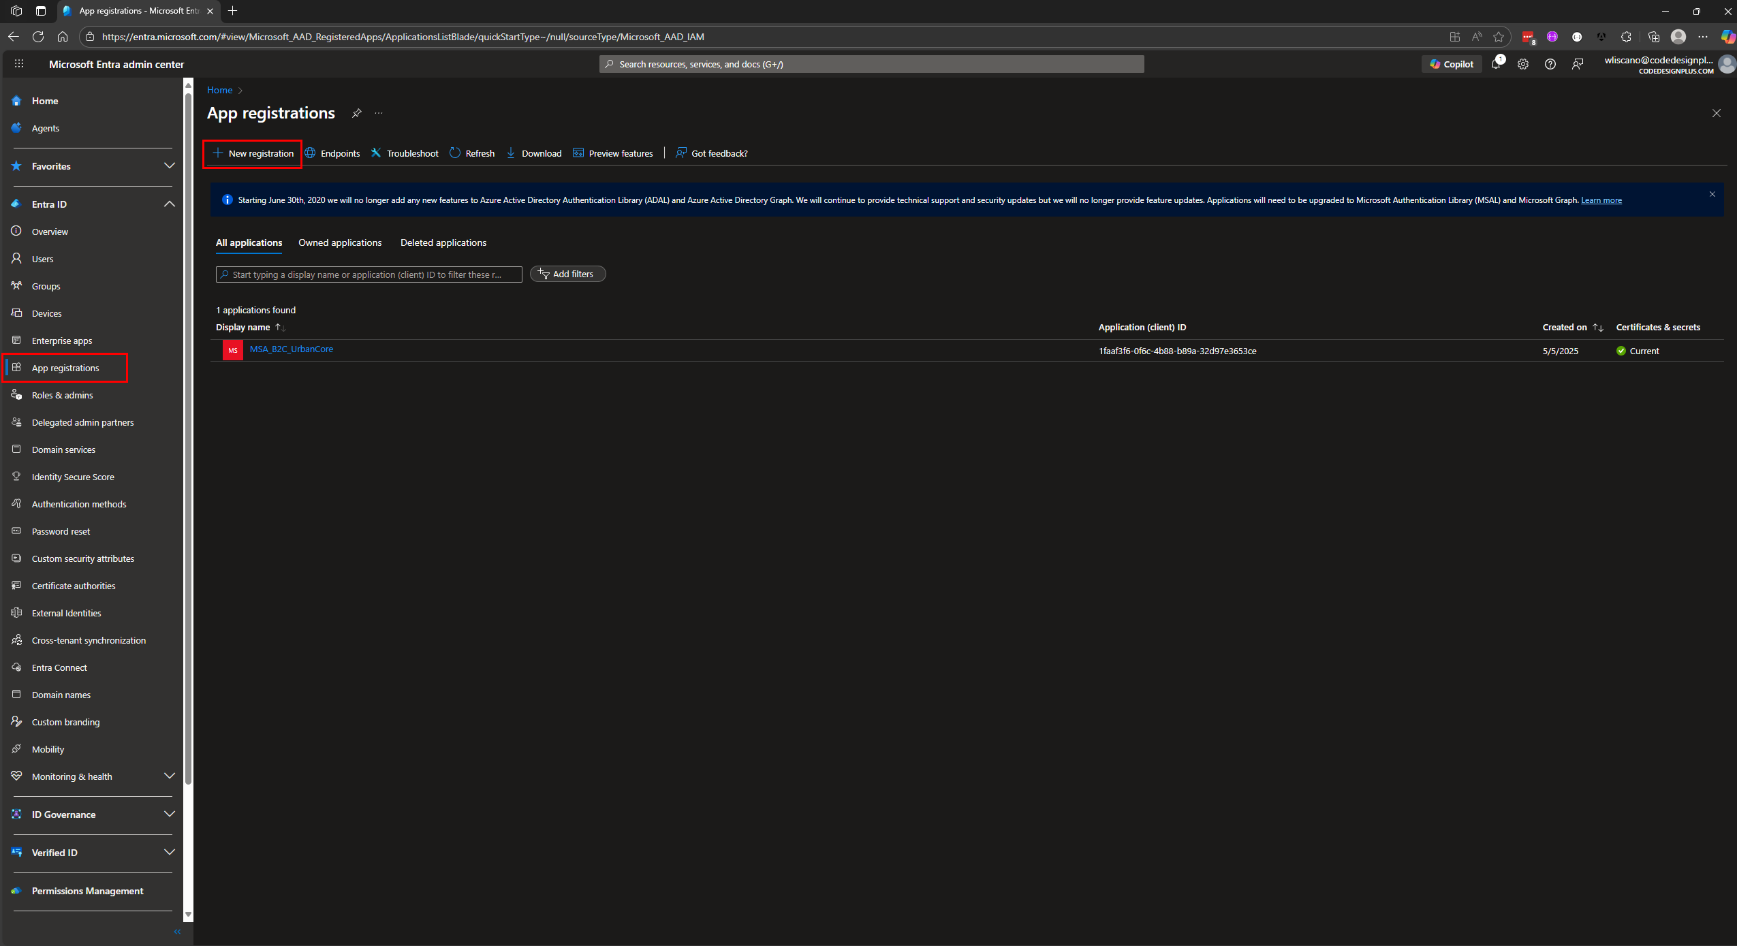
Task: Open the portal settings gear icon
Action: 1523,64
